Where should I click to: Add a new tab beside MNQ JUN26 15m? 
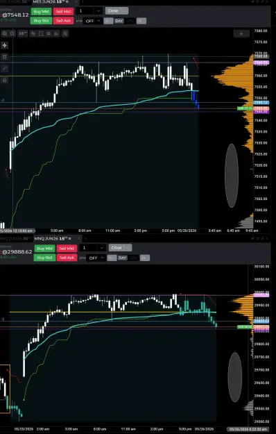click(85, 239)
